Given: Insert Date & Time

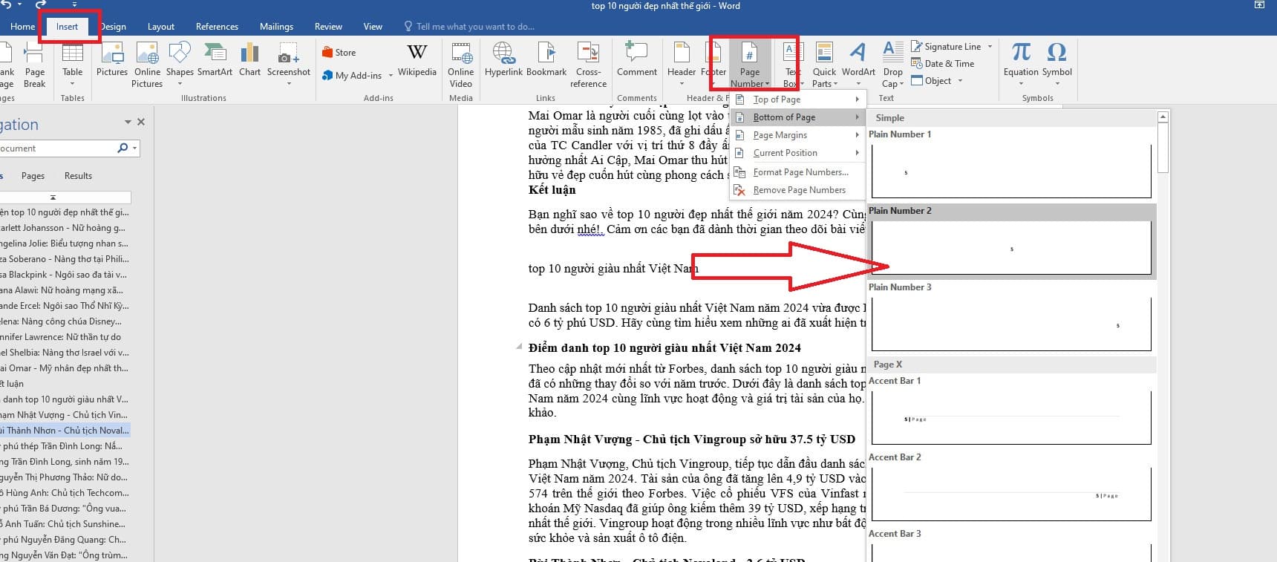Looking at the screenshot, I should 943,64.
